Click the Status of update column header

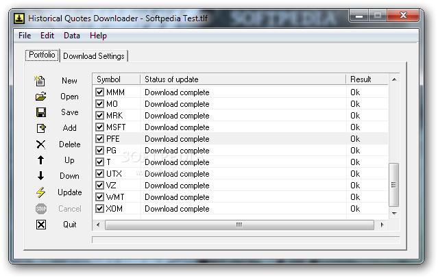pyautogui.click(x=243, y=79)
